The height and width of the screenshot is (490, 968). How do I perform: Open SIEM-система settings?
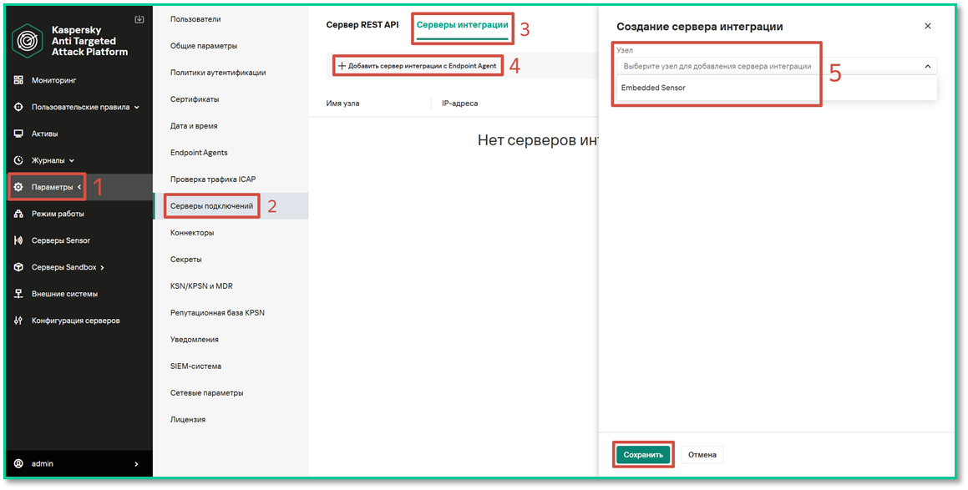[195, 366]
